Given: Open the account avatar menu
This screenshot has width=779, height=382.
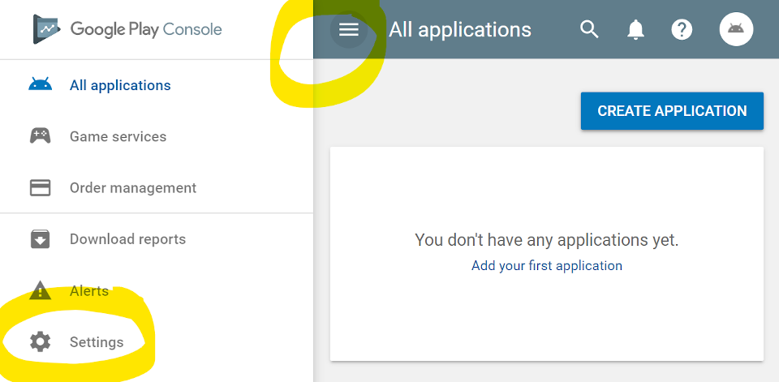Looking at the screenshot, I should click(736, 29).
